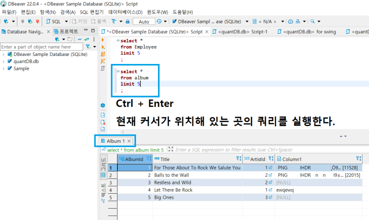Open dropdown next to database tools icon
The height and width of the screenshot is (220, 369).
point(304,21)
